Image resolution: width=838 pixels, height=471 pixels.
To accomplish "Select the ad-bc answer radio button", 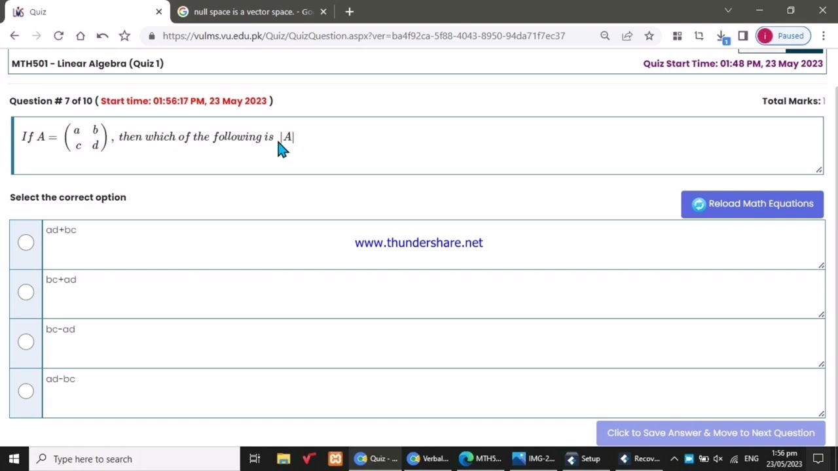I will click(x=26, y=391).
